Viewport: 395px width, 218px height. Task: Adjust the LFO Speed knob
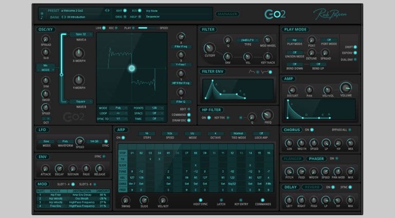pos(80,141)
